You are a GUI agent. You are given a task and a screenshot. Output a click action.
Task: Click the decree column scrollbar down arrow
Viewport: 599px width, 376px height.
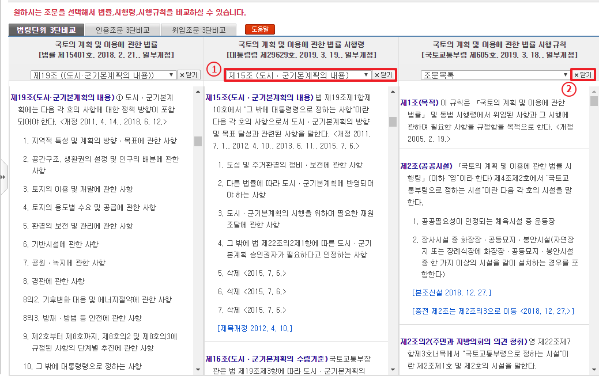[x=393, y=370]
